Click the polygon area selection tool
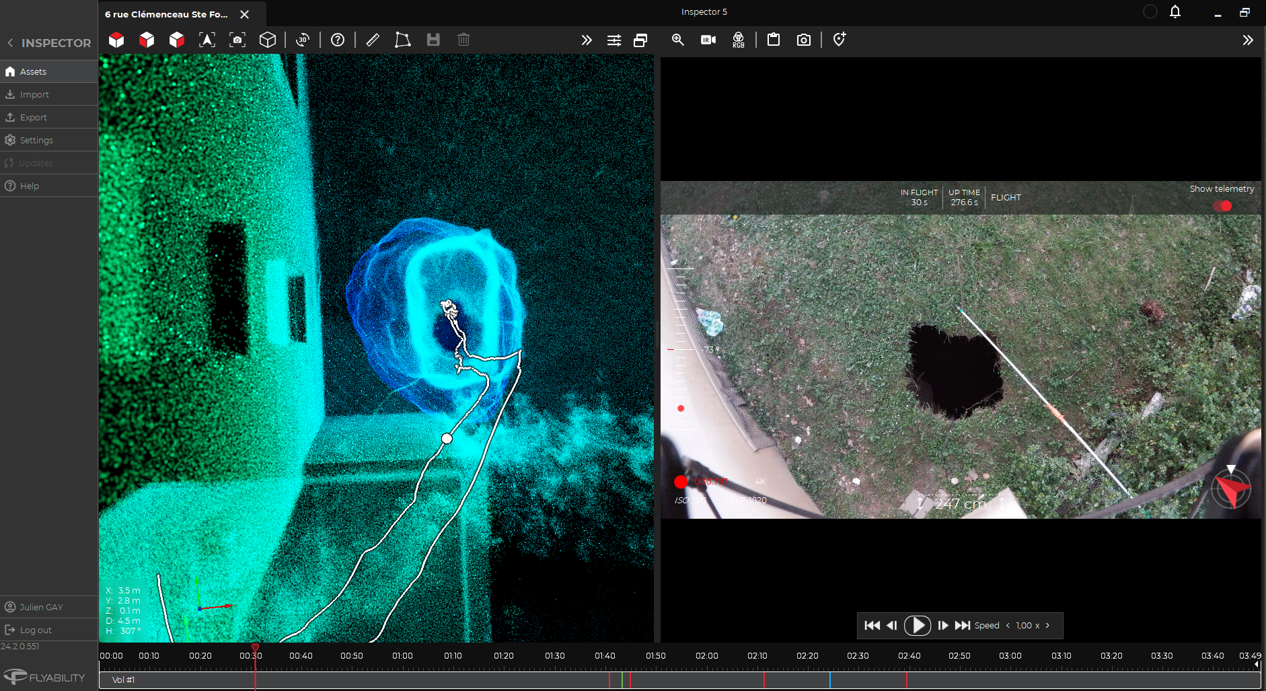This screenshot has height=691, width=1266. pyautogui.click(x=402, y=40)
